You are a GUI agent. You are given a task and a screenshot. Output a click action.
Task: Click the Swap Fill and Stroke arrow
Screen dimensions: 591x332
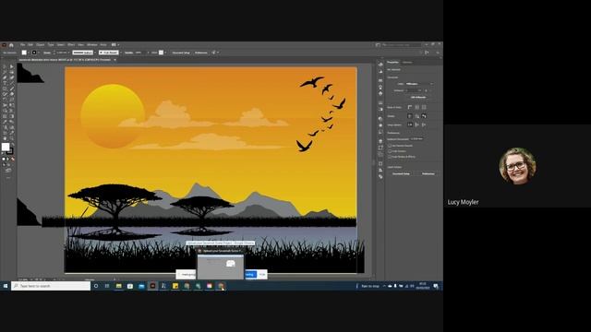pos(13,144)
